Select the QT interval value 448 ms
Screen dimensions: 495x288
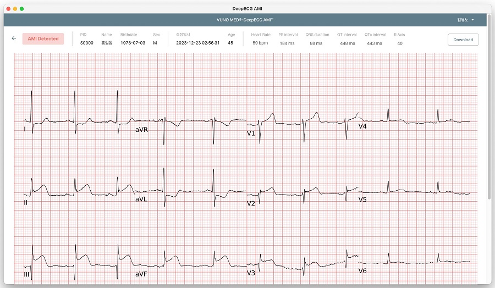click(348, 43)
